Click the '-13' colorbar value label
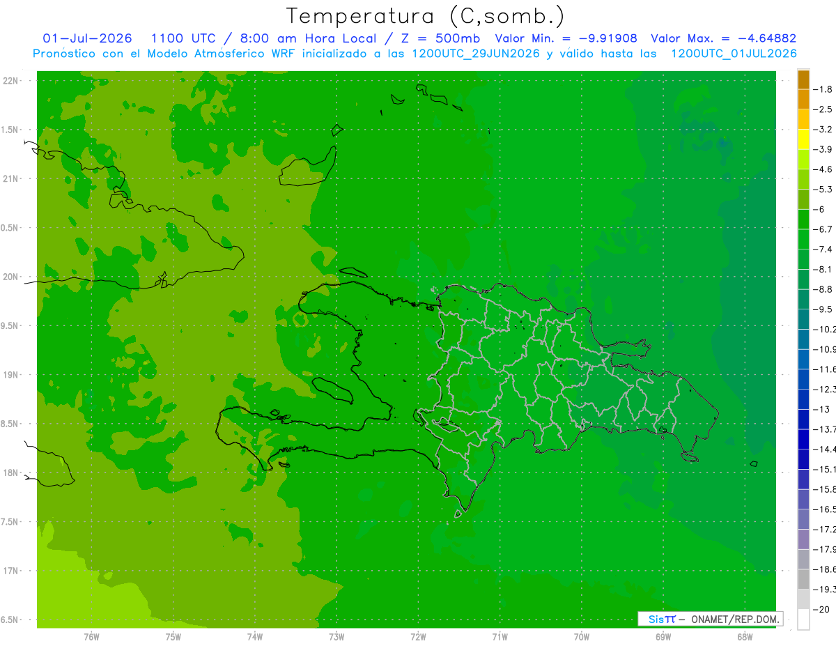 (821, 409)
